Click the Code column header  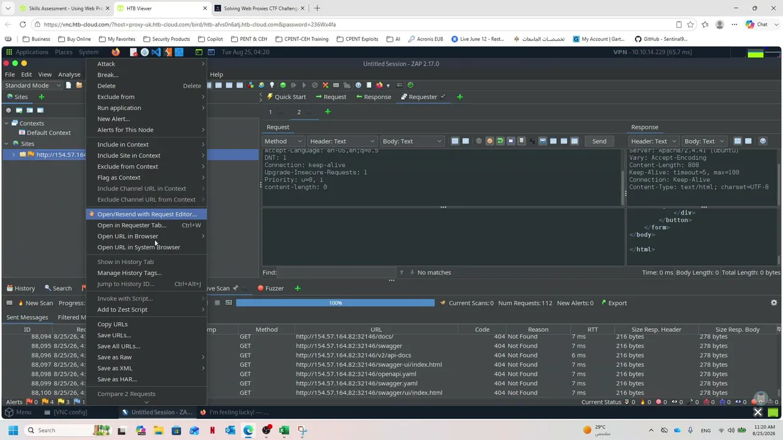click(x=482, y=329)
